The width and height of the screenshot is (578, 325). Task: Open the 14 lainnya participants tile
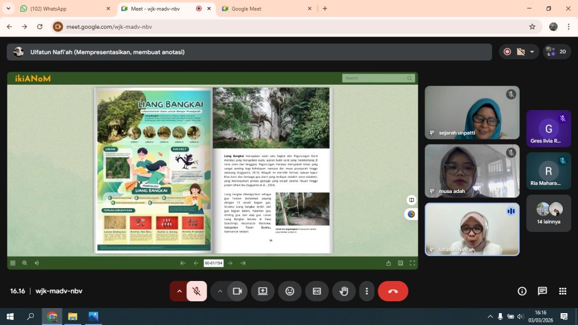(549, 213)
